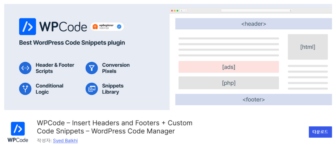Click the 'Conditional Logic' label

(x=49, y=89)
